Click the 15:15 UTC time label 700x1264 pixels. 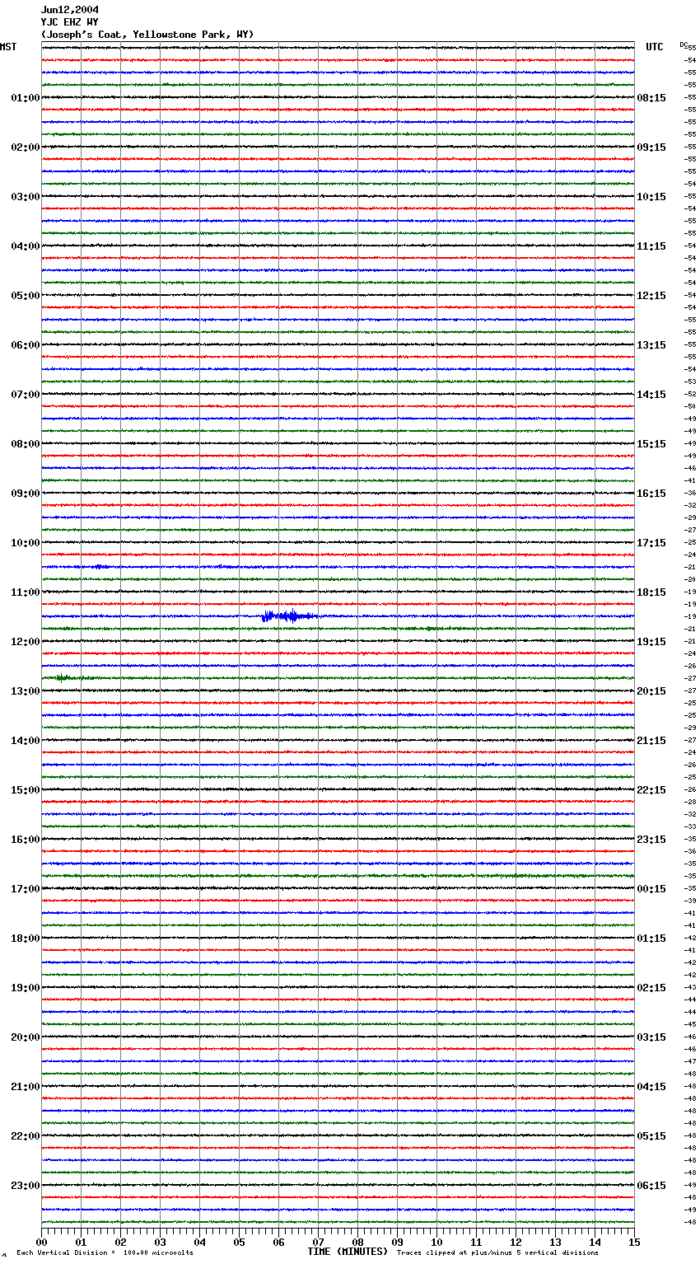point(651,444)
